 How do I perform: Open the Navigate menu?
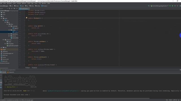(x=9, y=3)
